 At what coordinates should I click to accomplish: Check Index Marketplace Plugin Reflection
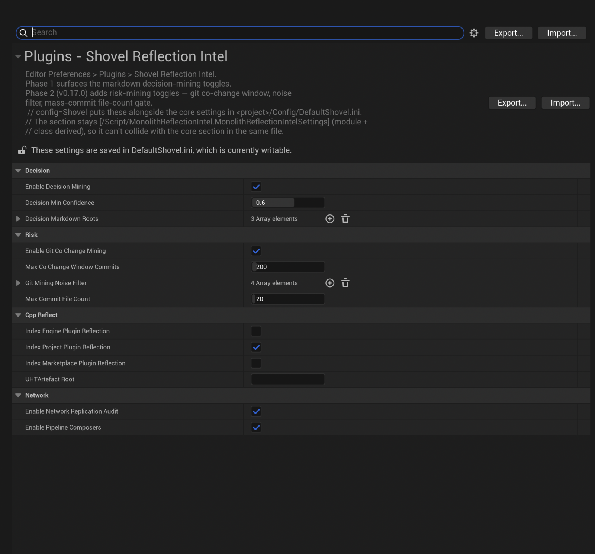click(256, 363)
